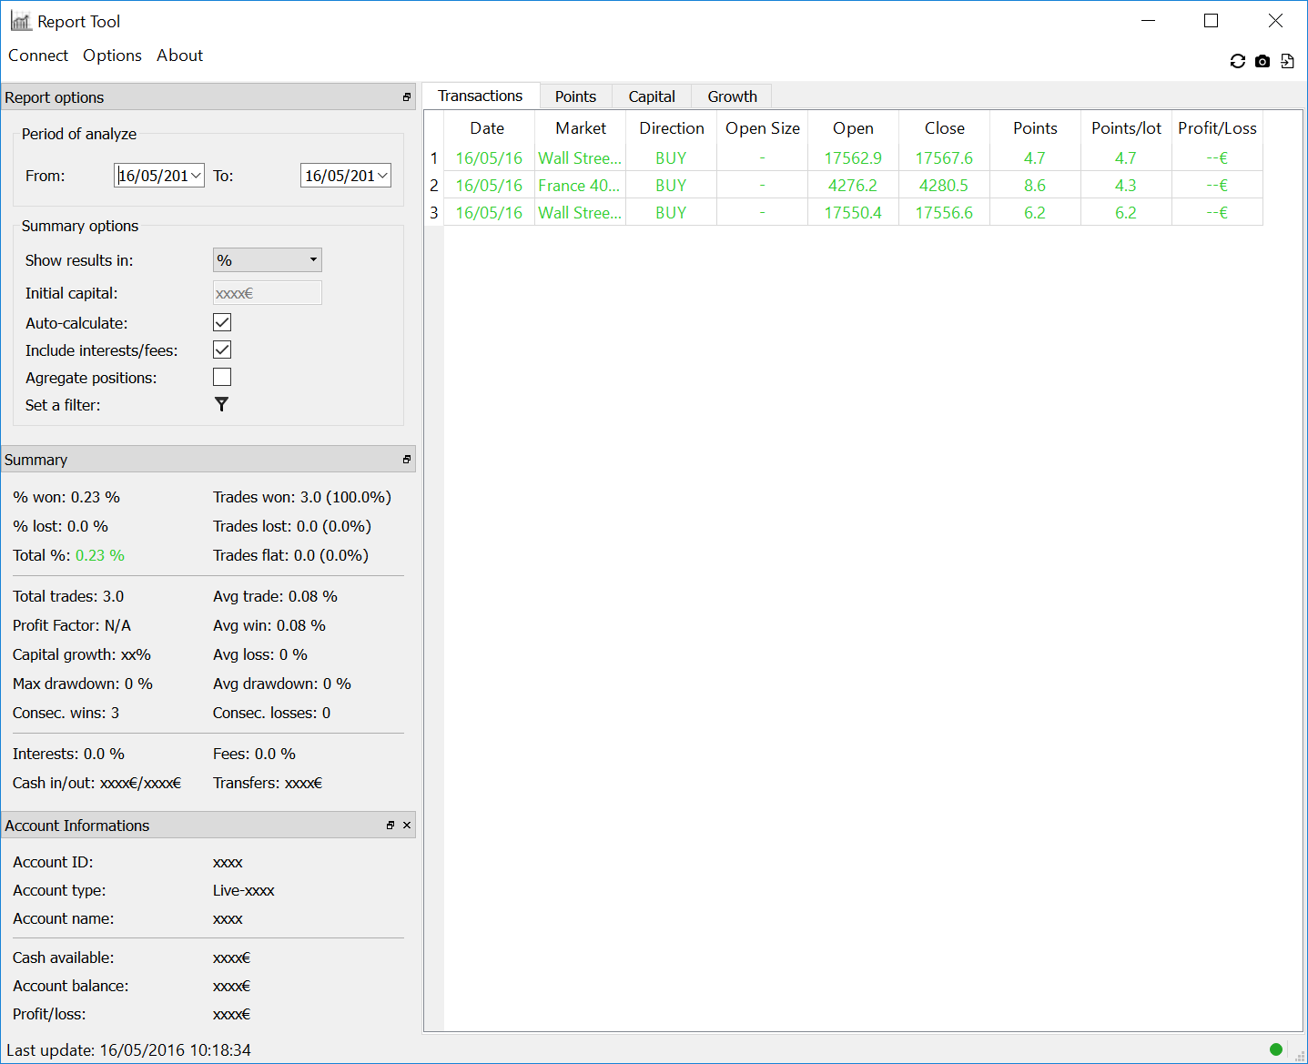The image size is (1308, 1064).
Task: Switch to the Transactions tab
Action: click(x=481, y=96)
